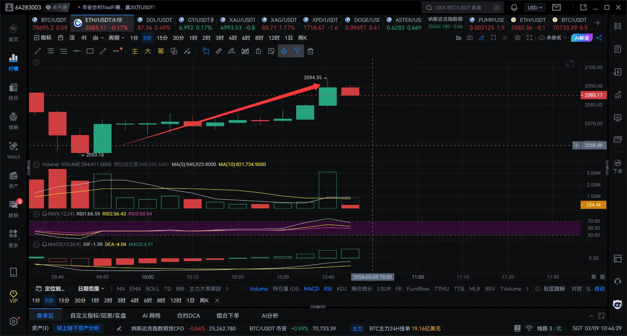Image resolution: width=627 pixels, height=336 pixels.
Task: Switch to the XAU/USDT tab
Action: pos(238,23)
